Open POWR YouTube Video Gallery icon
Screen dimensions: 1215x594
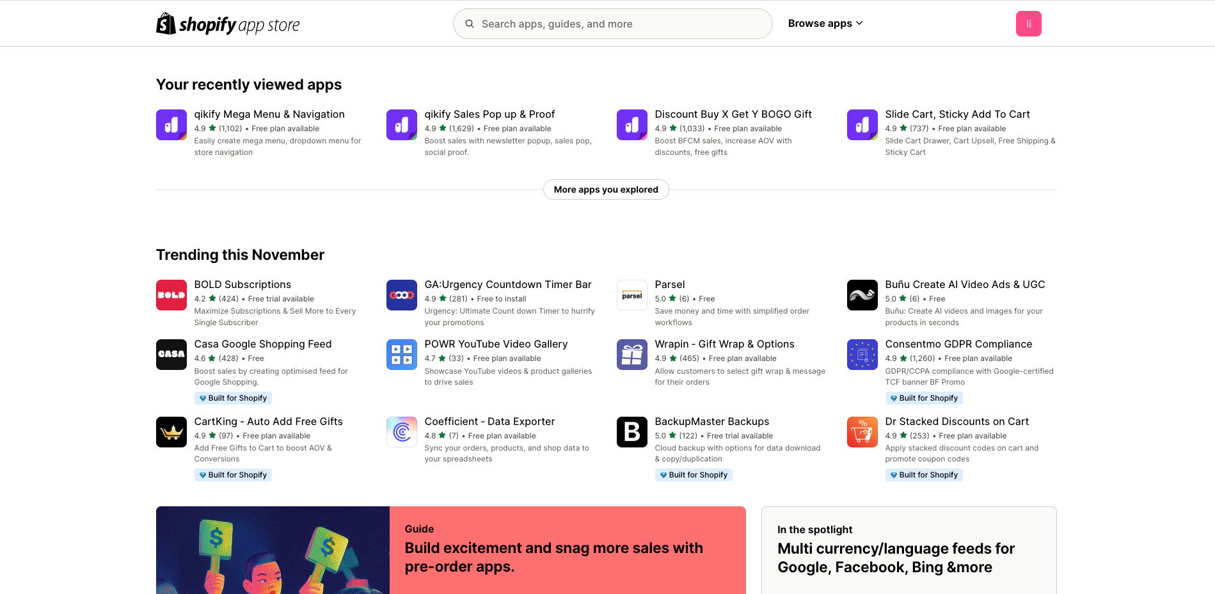point(402,355)
